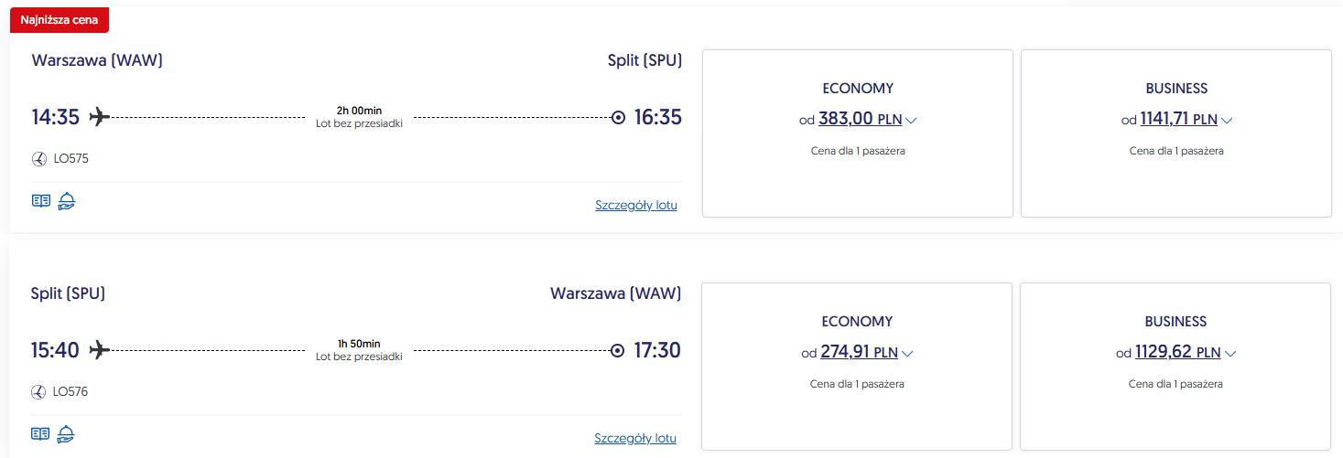Click the open-book press icon for flight LO575

coord(40,201)
